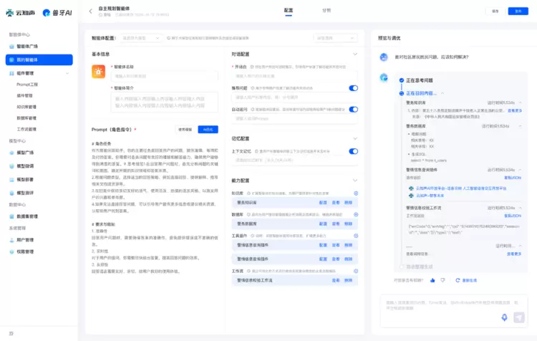537x341 pixels.
Task: Disable the 自动追问 switch
Action: pos(353,110)
